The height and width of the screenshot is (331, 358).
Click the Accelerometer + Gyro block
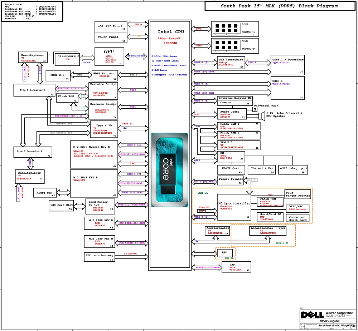click(x=268, y=231)
